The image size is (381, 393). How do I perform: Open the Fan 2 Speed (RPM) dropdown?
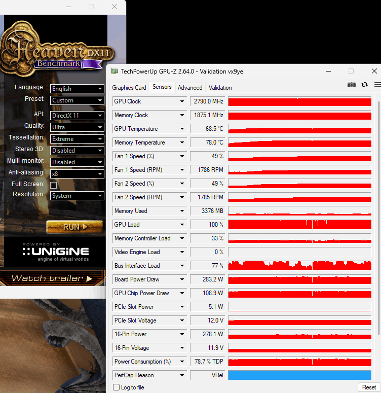click(x=182, y=197)
